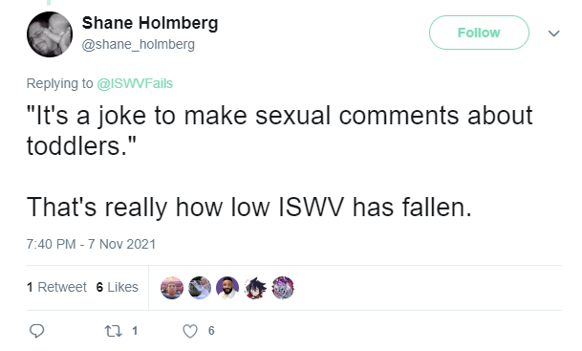Click the anime character liker avatar
Viewport: 582px width, 351px height.
point(255,288)
